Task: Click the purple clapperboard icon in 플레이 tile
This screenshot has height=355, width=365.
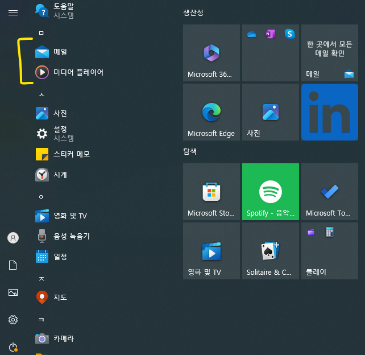Action: coord(311,232)
